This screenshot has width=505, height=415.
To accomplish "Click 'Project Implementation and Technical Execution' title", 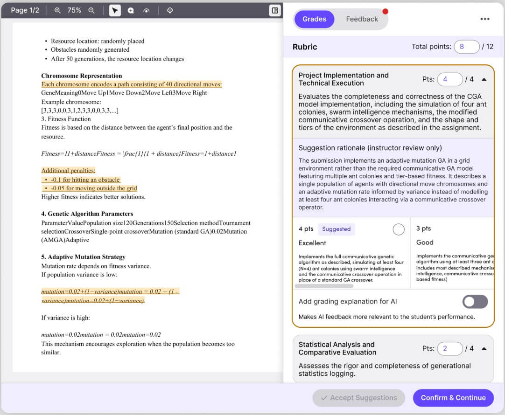I will click(344, 79).
